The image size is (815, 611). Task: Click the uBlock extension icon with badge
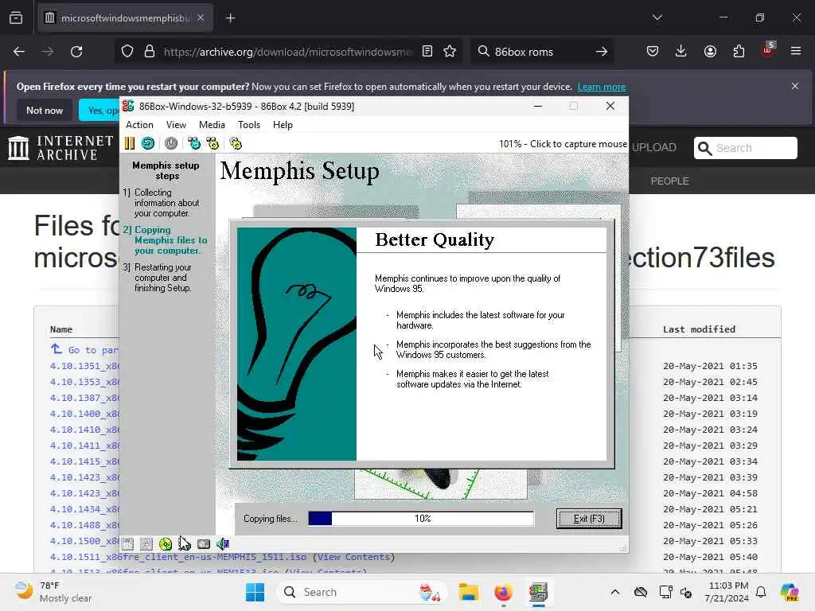768,50
